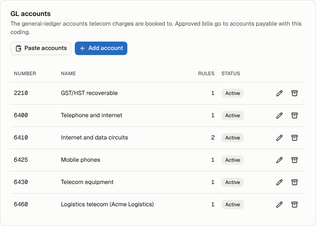
Task: Click the STATUS column header
Action: pyautogui.click(x=231, y=74)
